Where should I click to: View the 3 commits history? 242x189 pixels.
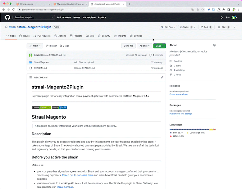coord(156,55)
